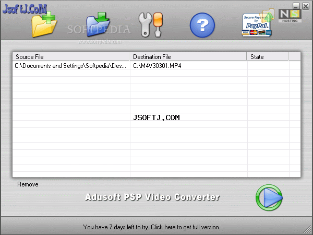Click the NS Hosting logo
The image size is (313, 235).
coord(290,16)
